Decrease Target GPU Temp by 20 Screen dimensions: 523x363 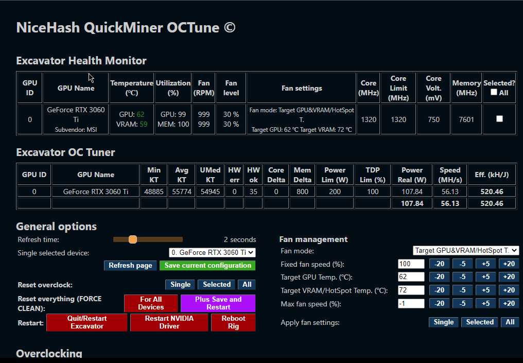pos(439,277)
